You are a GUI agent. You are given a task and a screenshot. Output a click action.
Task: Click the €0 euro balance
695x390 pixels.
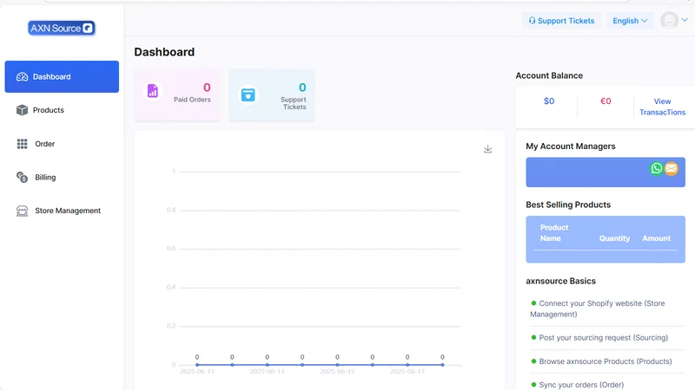pos(606,101)
